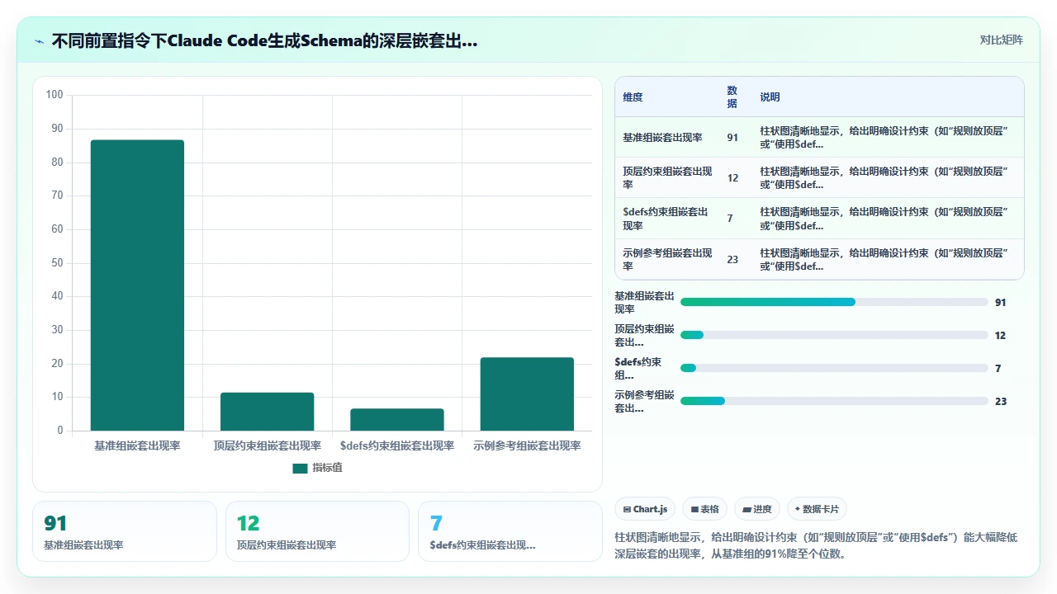
Task: Click progress value 91 beside 基准组
Action: [x=1001, y=303]
